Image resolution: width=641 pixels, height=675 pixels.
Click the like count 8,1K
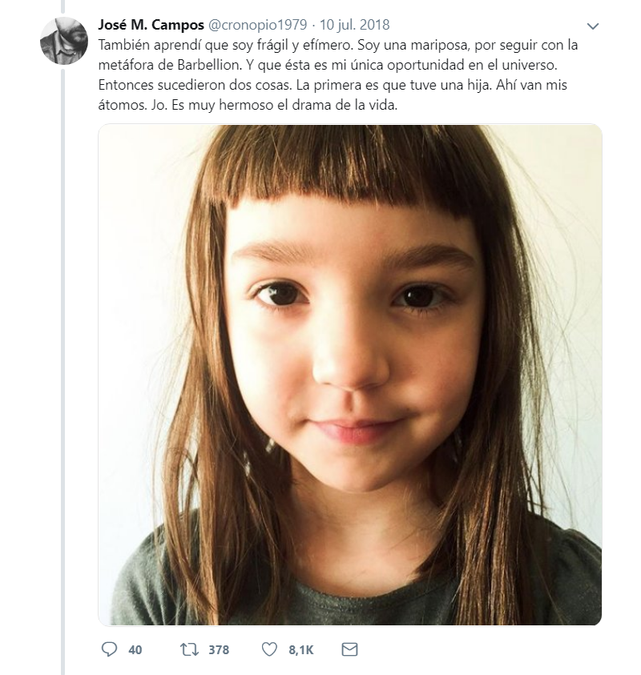[300, 650]
